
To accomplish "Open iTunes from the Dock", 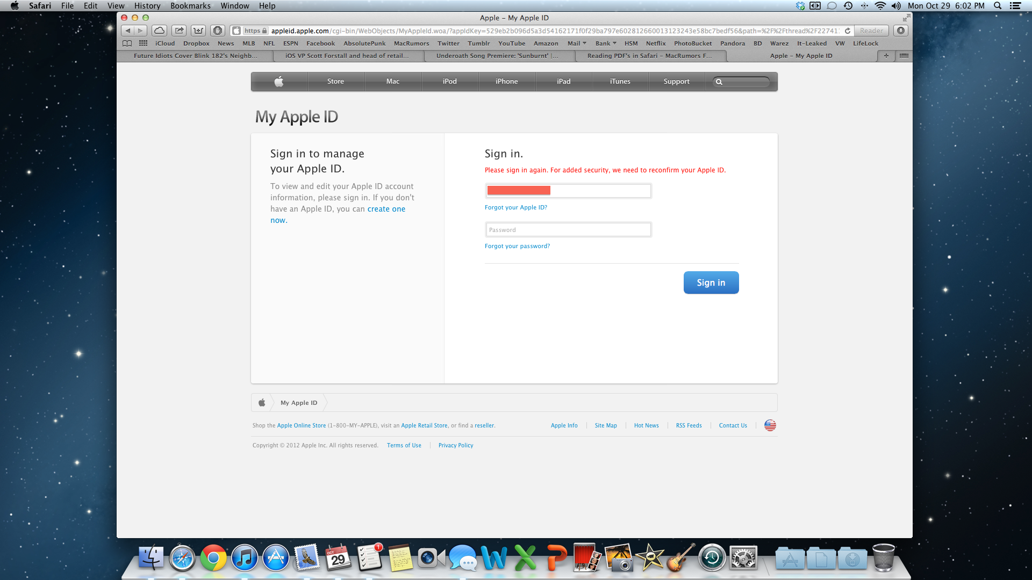I will pyautogui.click(x=245, y=559).
